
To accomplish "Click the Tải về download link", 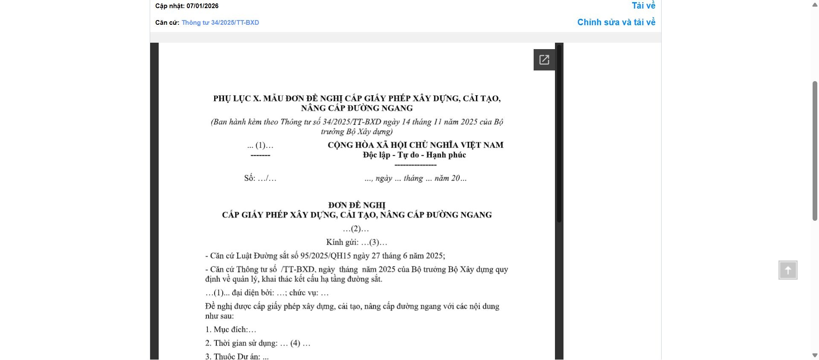I will click(x=643, y=6).
